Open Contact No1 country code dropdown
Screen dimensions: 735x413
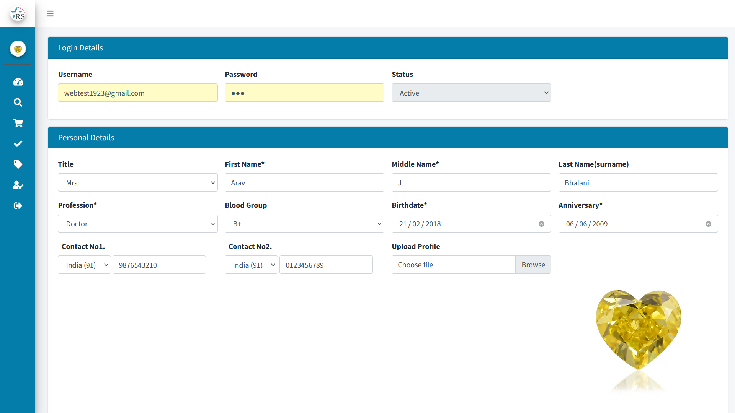(x=84, y=265)
